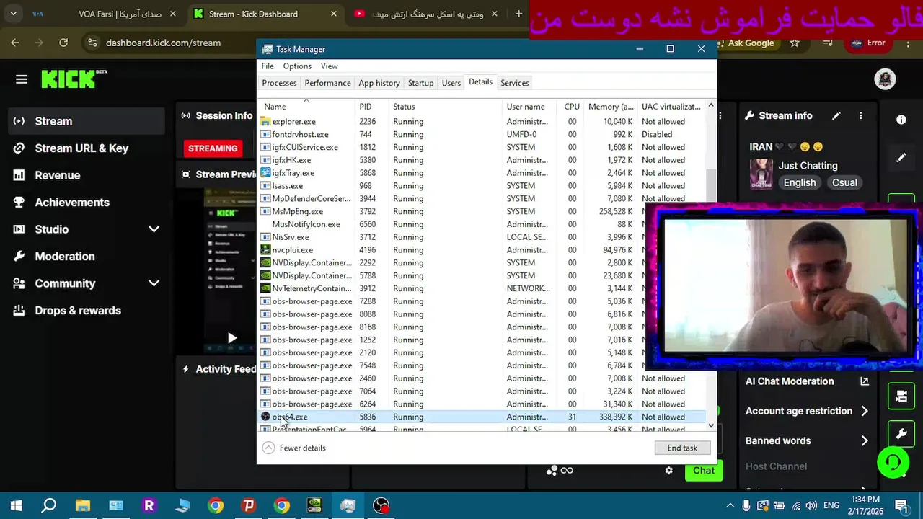
Task: Select the lsass.exe process row
Action: click(482, 186)
